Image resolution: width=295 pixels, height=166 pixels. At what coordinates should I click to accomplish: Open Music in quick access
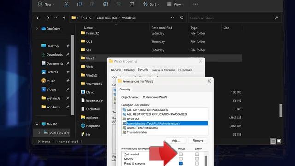(x=48, y=81)
